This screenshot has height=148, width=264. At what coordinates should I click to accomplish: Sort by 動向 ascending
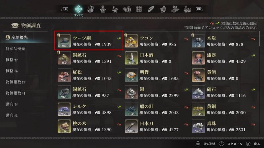point(12,104)
